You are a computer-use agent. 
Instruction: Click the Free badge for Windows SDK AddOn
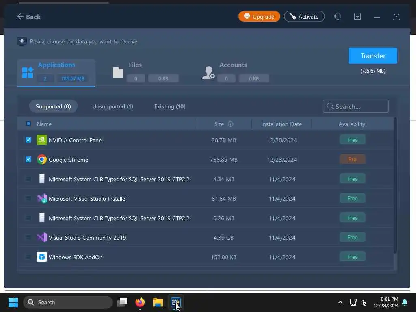(352, 257)
